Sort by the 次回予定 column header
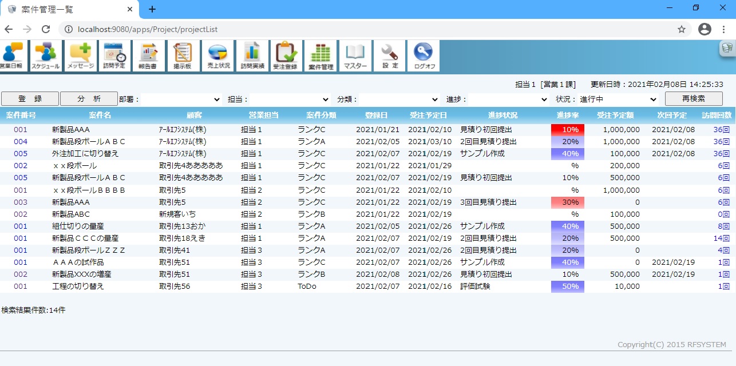The image size is (736, 366). 672,116
